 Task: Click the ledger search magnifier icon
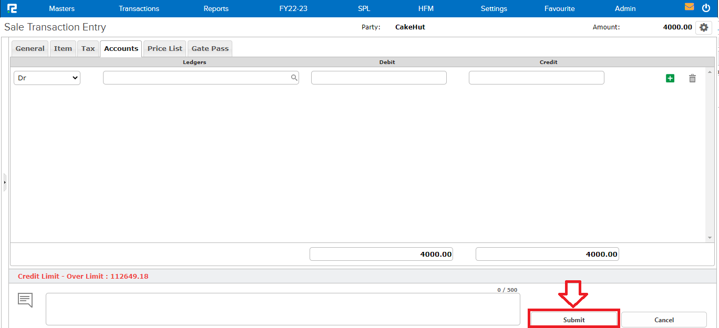pos(293,77)
